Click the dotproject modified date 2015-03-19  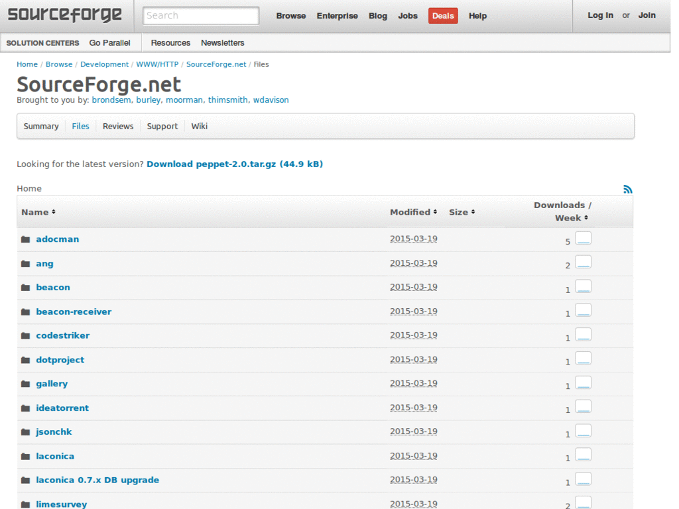pos(414,360)
